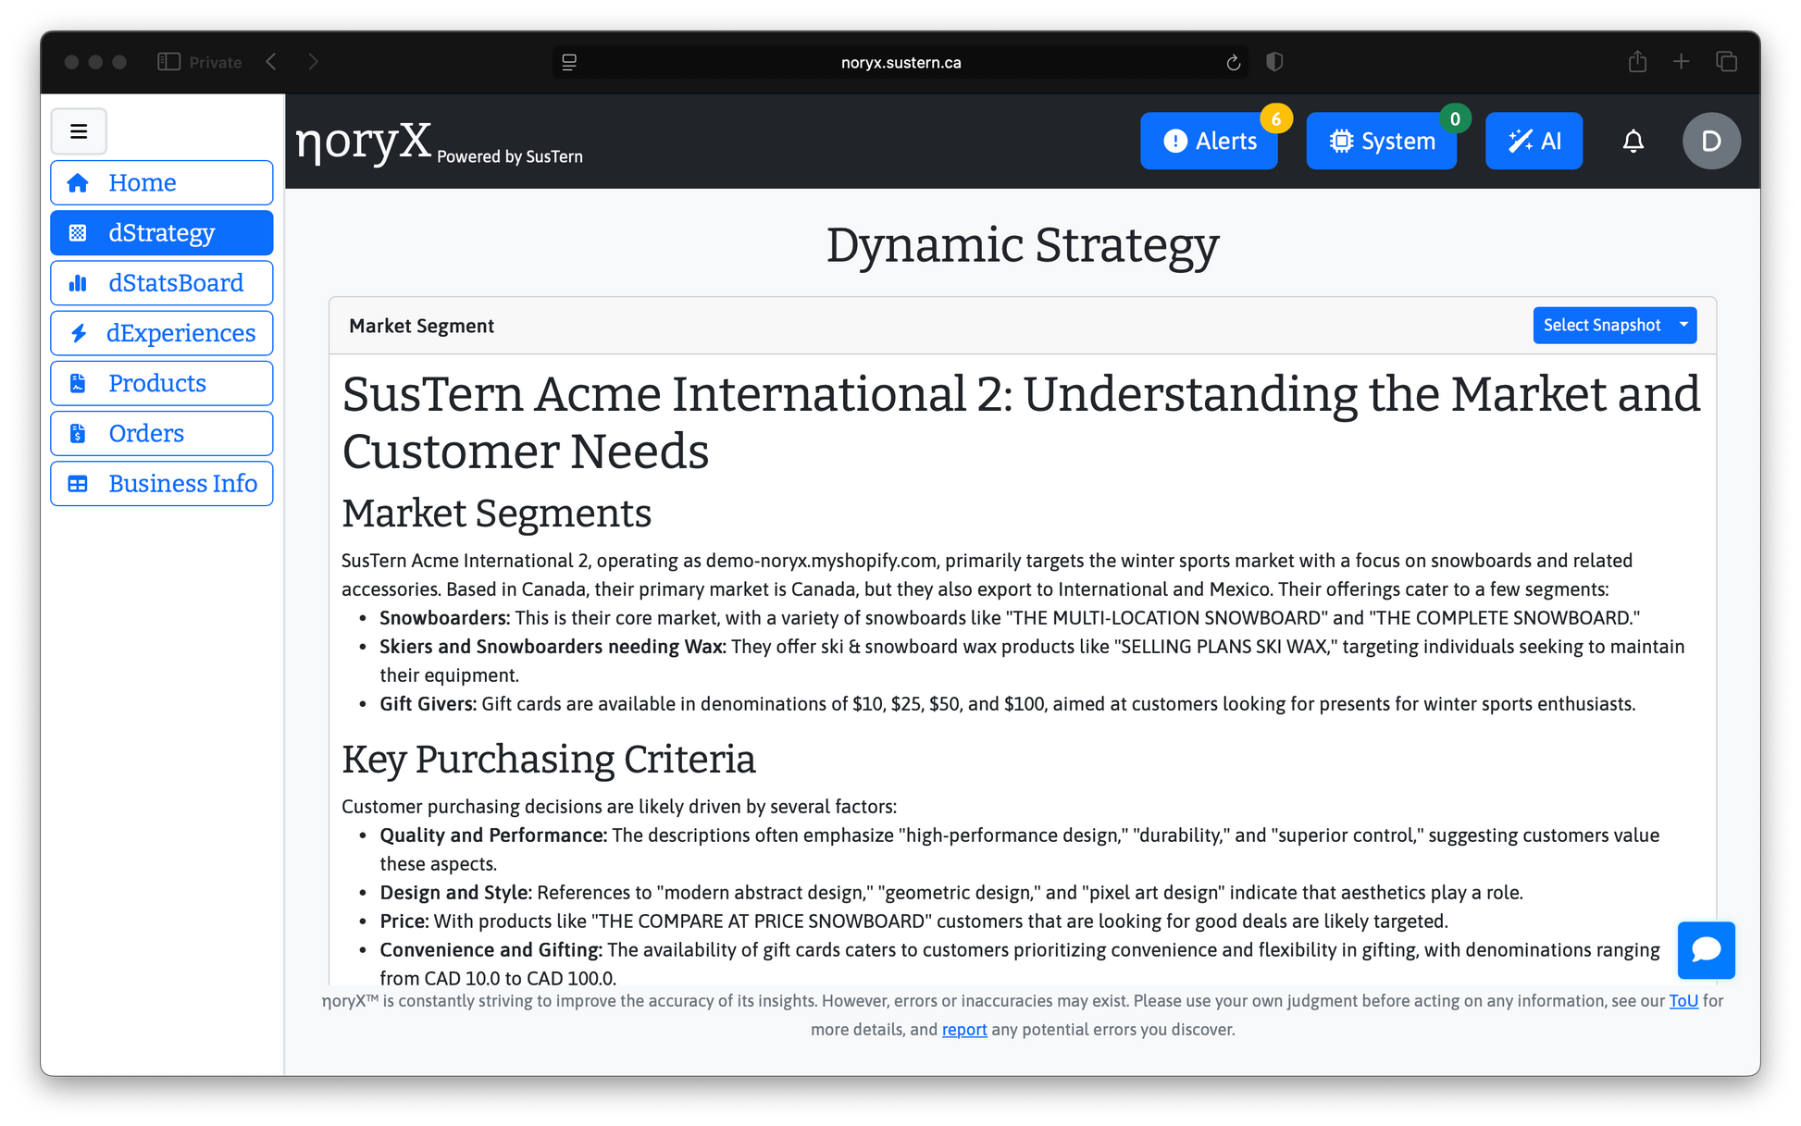Click the page settings icon in address bar

569,62
